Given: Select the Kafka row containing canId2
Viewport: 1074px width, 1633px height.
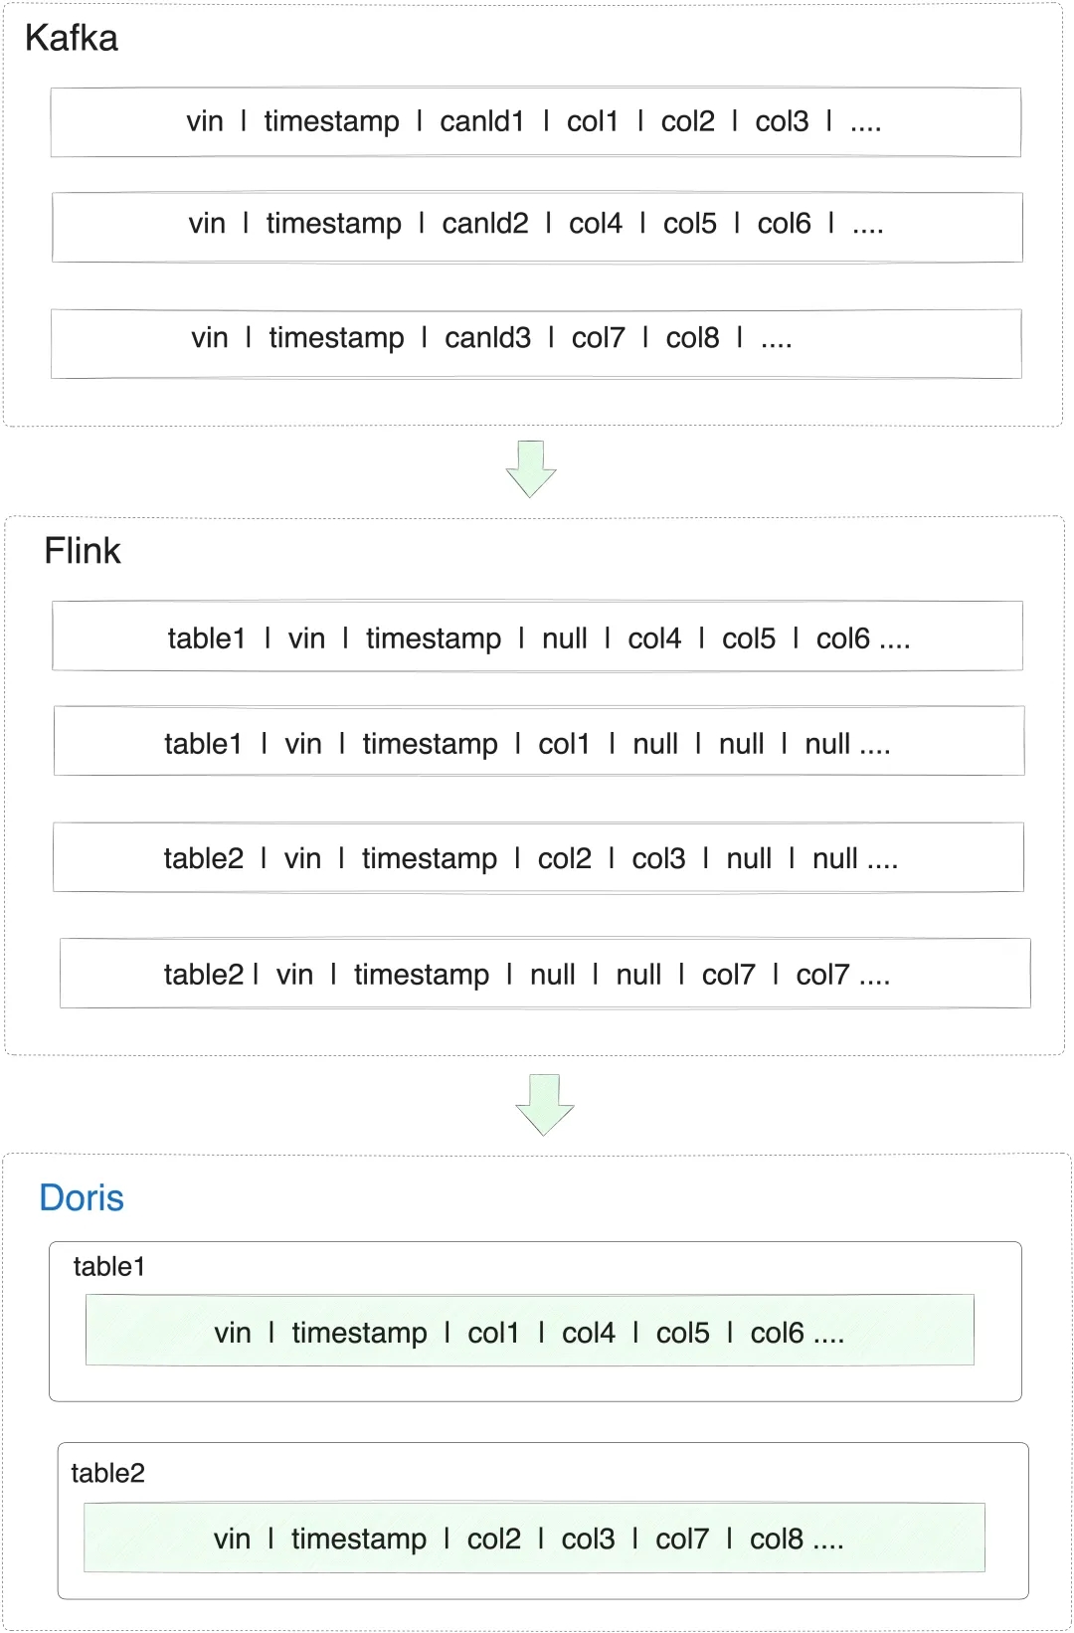Looking at the screenshot, I should click(537, 227).
